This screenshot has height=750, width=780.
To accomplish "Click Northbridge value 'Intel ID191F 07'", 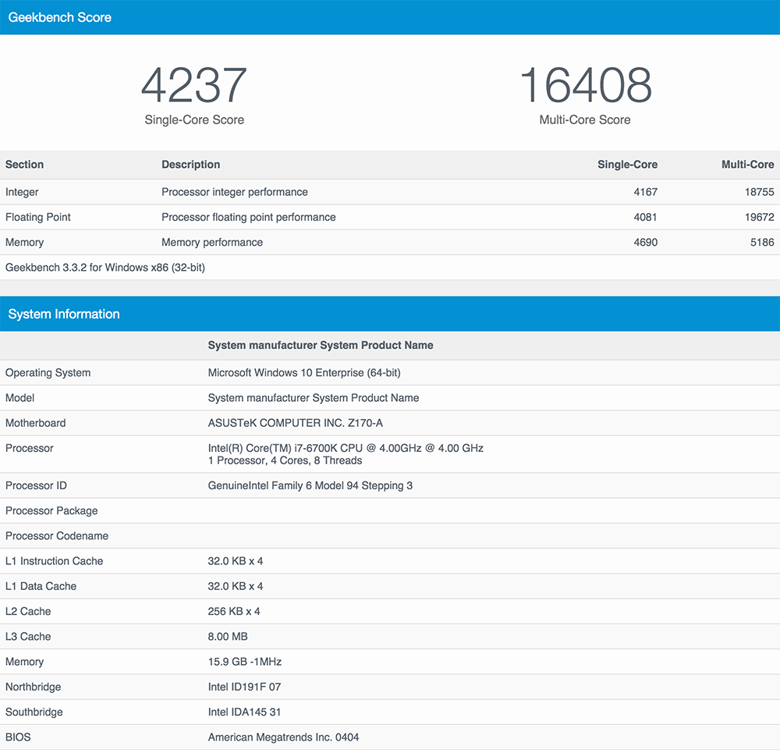I will point(244,688).
